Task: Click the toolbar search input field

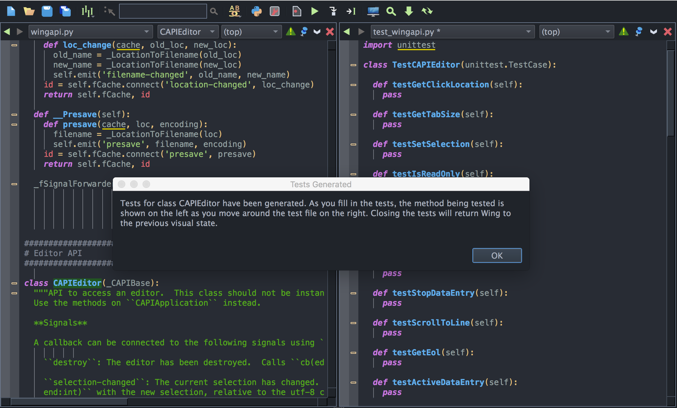Action: pyautogui.click(x=163, y=11)
